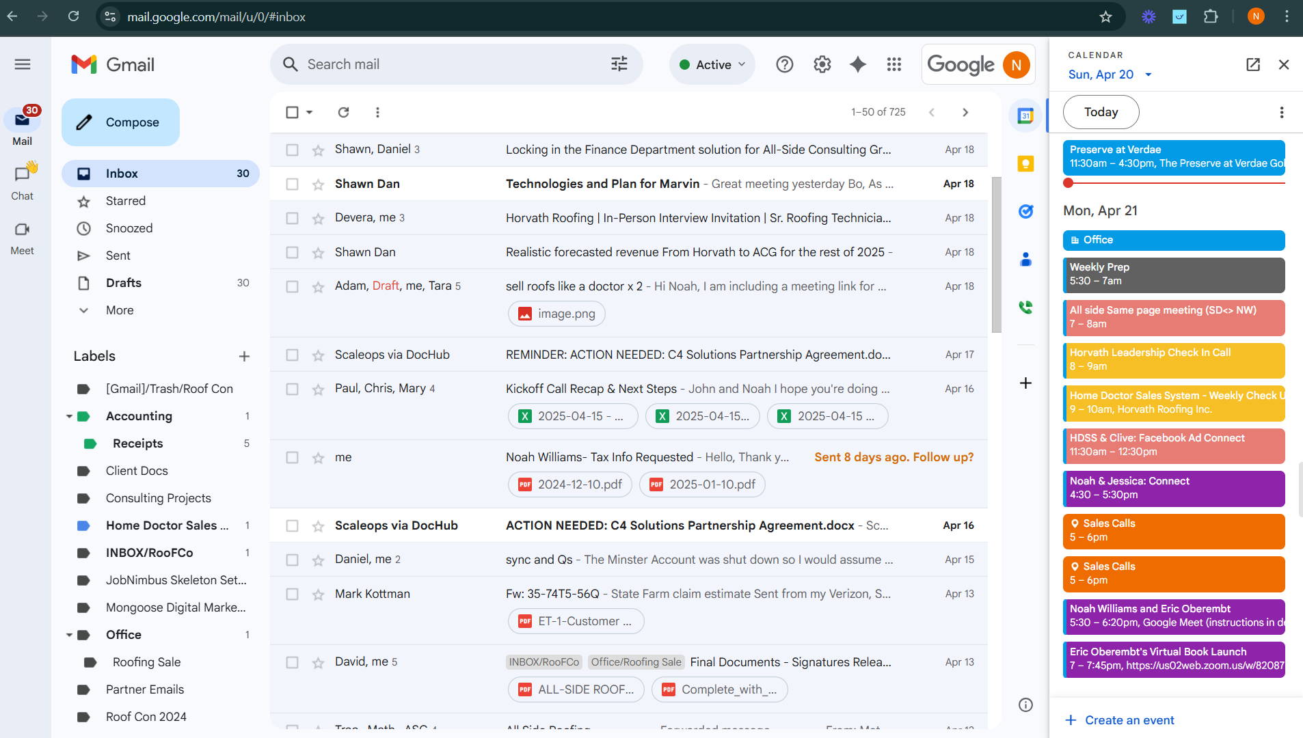Viewport: 1303px width, 738px height.
Task: Click the Compose button
Action: (x=121, y=122)
